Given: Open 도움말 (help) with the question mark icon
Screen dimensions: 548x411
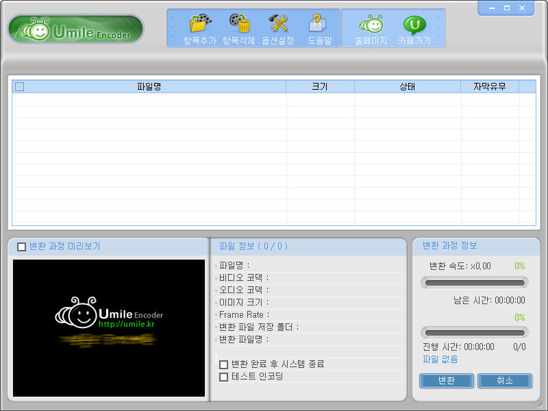Looking at the screenshot, I should (317, 23).
